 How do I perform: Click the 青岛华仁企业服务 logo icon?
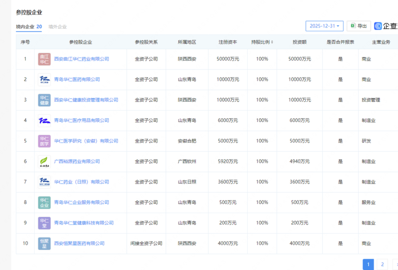point(44,203)
